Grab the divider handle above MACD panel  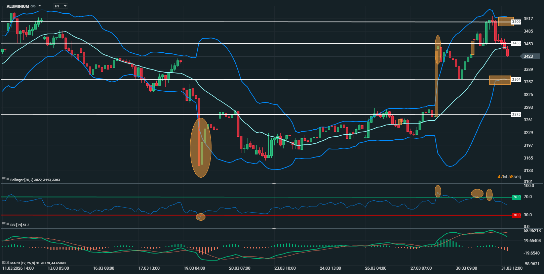[274, 229]
